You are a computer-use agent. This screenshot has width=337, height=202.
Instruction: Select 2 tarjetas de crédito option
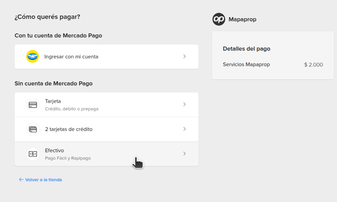click(x=107, y=129)
